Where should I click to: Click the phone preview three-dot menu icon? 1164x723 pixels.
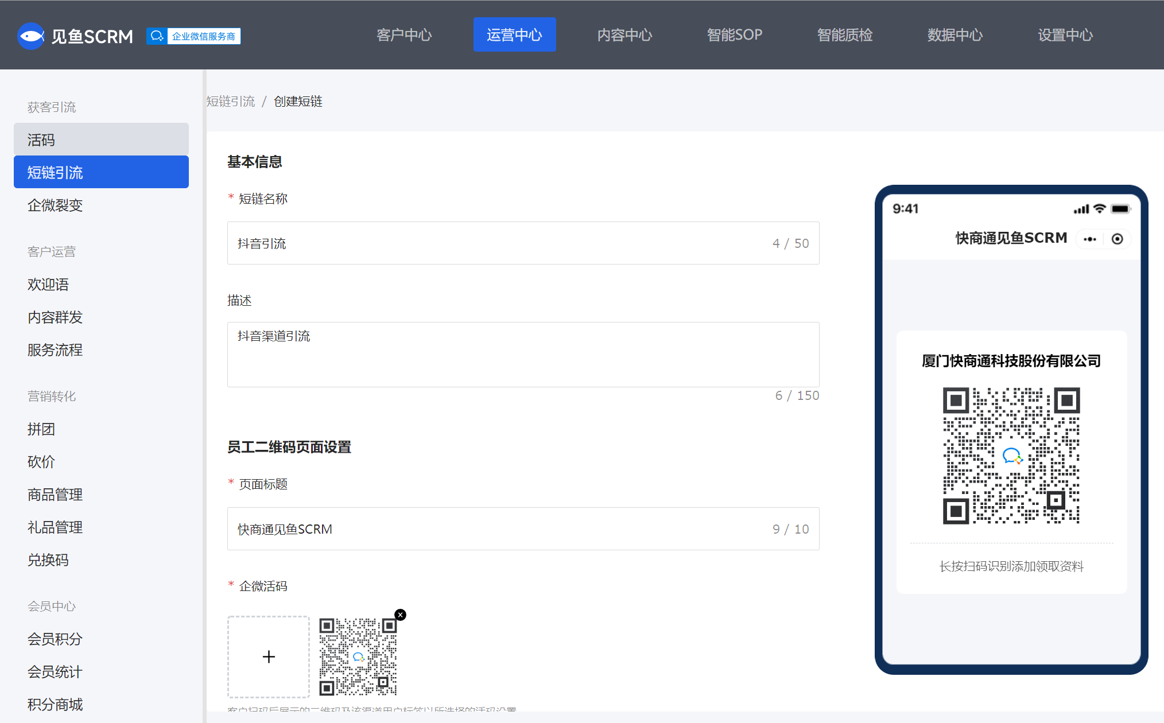tap(1090, 239)
